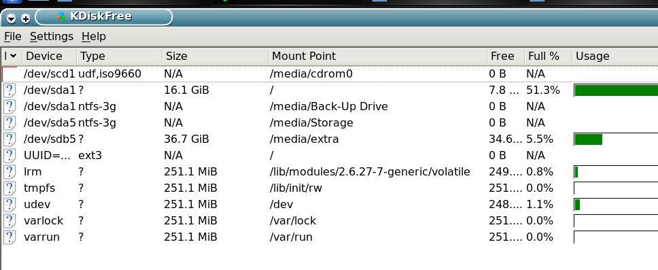The image size is (658, 270).
Task: Open the File menu
Action: tap(13, 37)
